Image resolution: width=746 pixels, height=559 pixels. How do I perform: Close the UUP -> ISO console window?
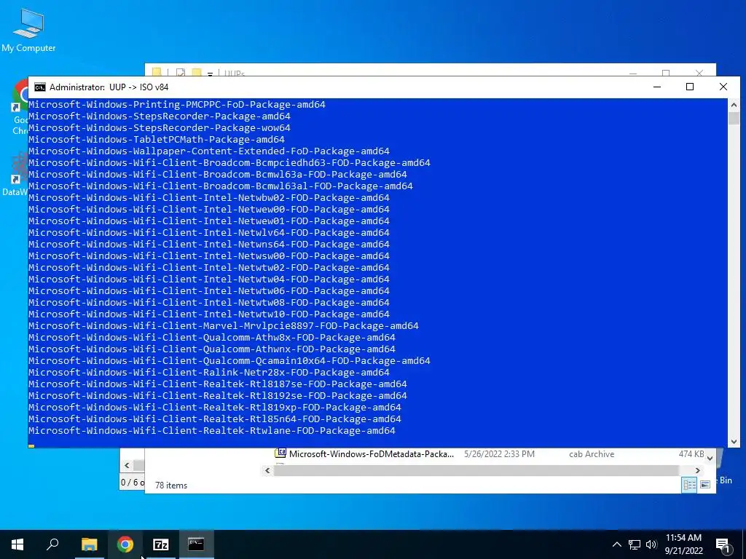click(723, 87)
